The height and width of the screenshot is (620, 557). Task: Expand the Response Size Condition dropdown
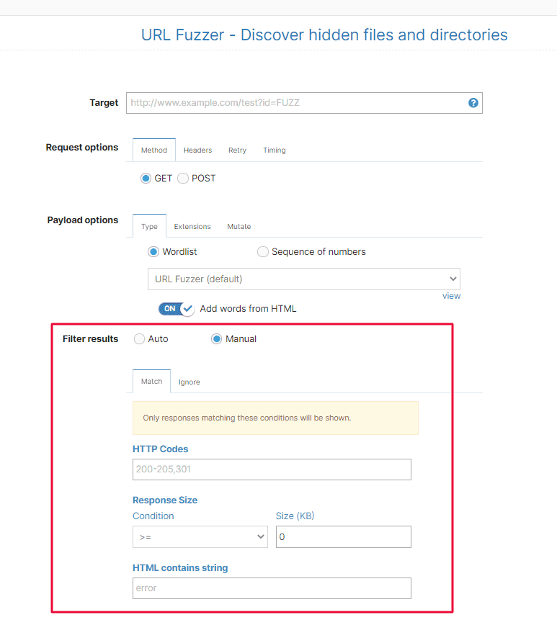pyautogui.click(x=200, y=537)
